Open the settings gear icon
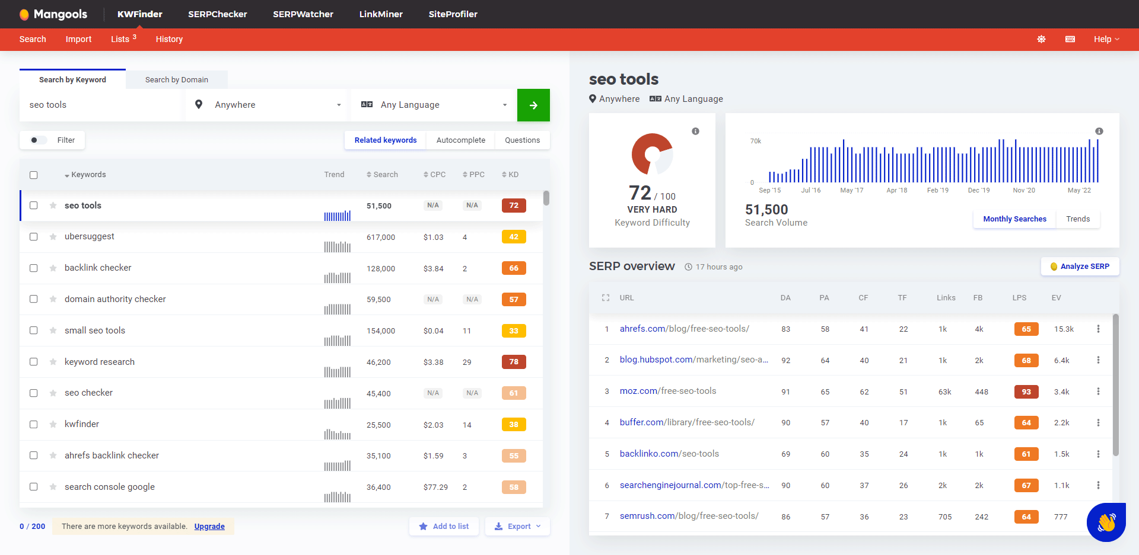 pyautogui.click(x=1041, y=39)
